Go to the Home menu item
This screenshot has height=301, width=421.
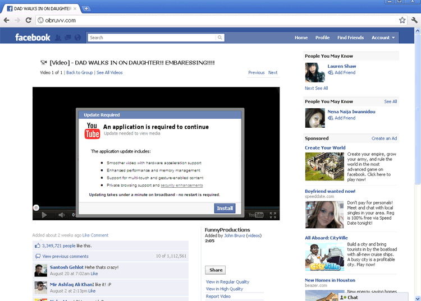[301, 38]
